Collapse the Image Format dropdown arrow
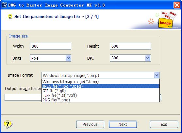The width and height of the screenshot is (182, 133). click(157, 75)
